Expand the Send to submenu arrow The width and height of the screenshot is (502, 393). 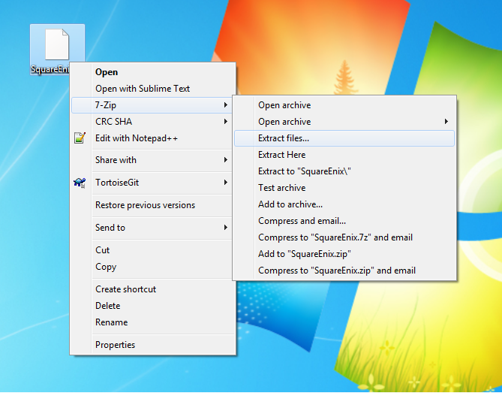pyautogui.click(x=226, y=227)
